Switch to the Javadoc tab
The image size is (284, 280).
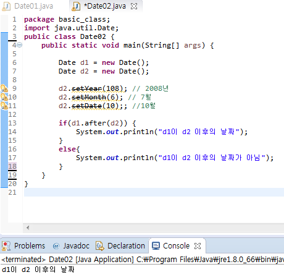pyautogui.click(x=71, y=246)
